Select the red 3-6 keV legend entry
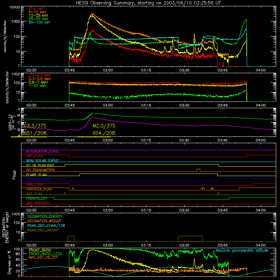This screenshot has width=280, height=280. coord(36,8)
